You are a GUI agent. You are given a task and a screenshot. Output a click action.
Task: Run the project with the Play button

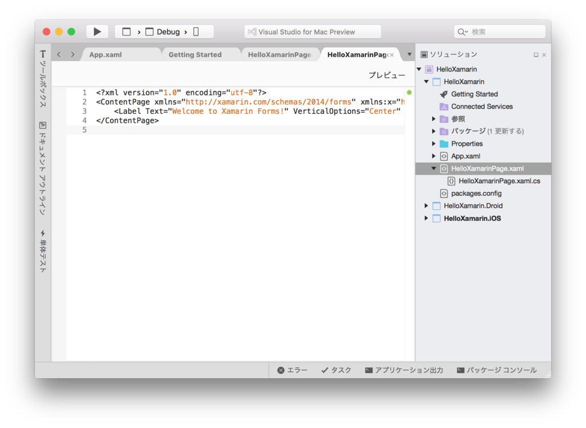point(97,32)
